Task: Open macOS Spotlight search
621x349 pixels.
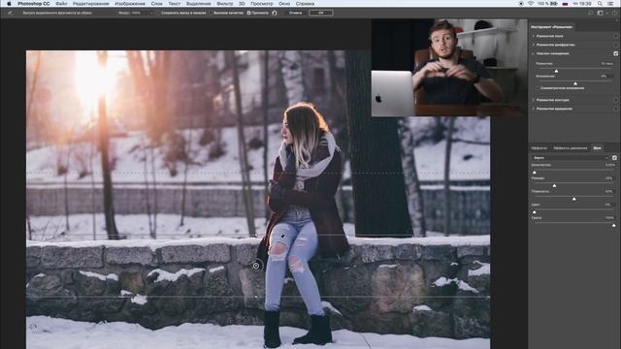Action: (x=600, y=4)
